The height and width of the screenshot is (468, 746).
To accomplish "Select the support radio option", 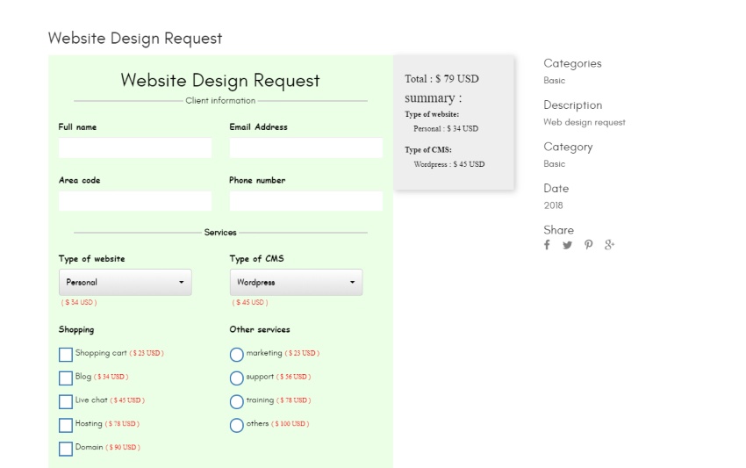I will click(236, 378).
